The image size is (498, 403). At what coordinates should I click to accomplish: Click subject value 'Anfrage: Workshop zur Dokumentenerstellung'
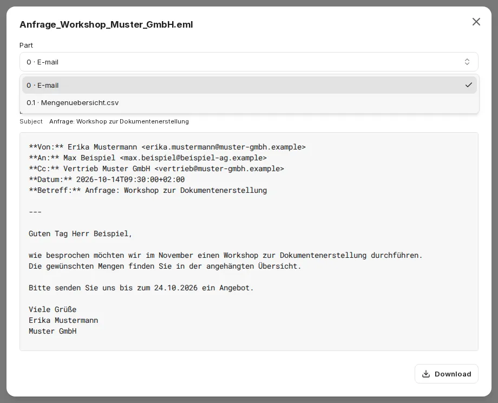coord(119,121)
